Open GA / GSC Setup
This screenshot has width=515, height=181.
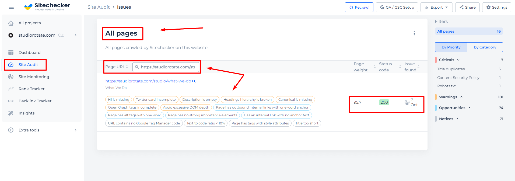397,7
